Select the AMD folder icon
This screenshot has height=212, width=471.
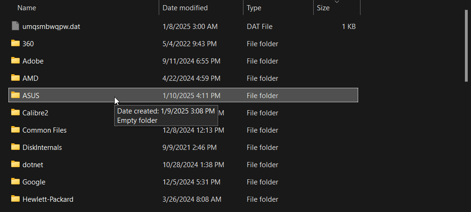click(15, 78)
